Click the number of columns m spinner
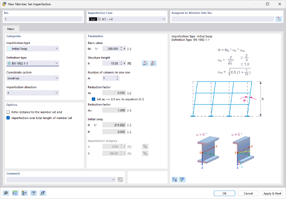286x199 pixels. point(117,78)
